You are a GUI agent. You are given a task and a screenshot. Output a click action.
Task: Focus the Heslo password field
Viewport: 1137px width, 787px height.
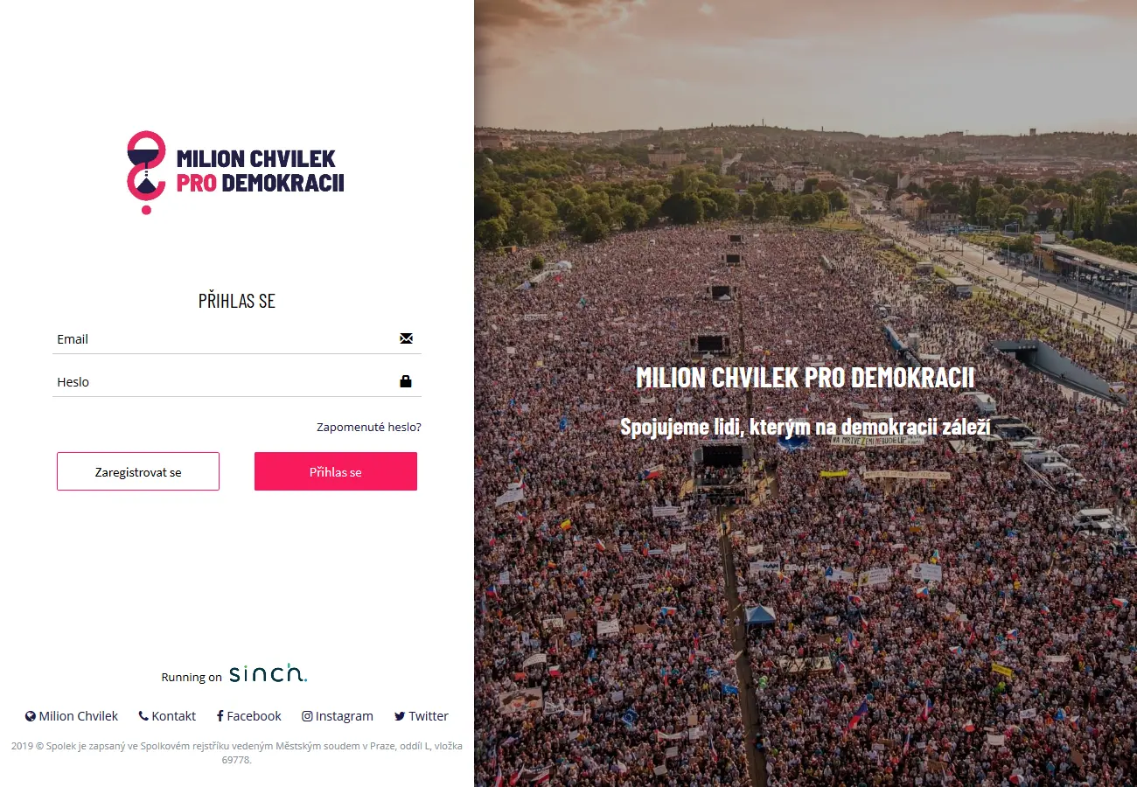click(237, 381)
